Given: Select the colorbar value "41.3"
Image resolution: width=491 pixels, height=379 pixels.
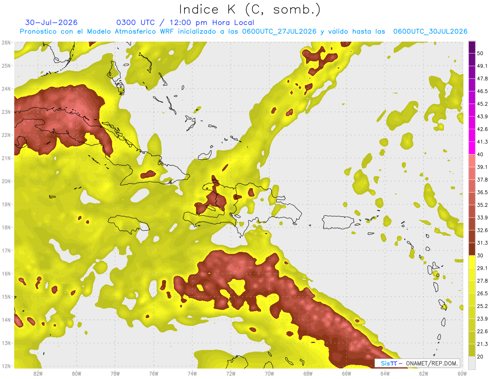Looking at the screenshot, I should 482,142.
